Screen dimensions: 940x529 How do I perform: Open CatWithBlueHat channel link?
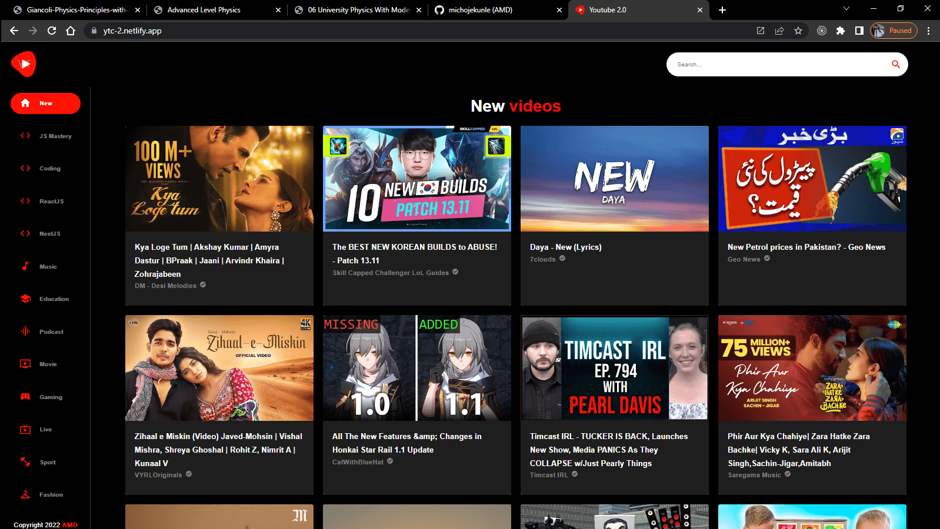tap(358, 462)
